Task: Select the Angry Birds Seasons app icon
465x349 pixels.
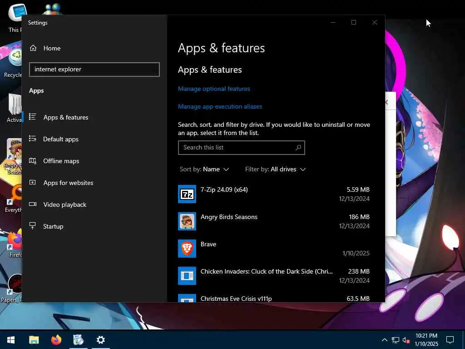Action: tap(187, 221)
